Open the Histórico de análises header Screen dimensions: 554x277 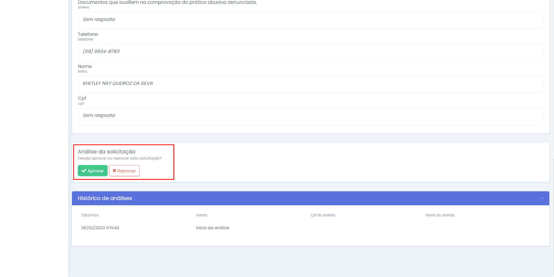tap(311, 198)
